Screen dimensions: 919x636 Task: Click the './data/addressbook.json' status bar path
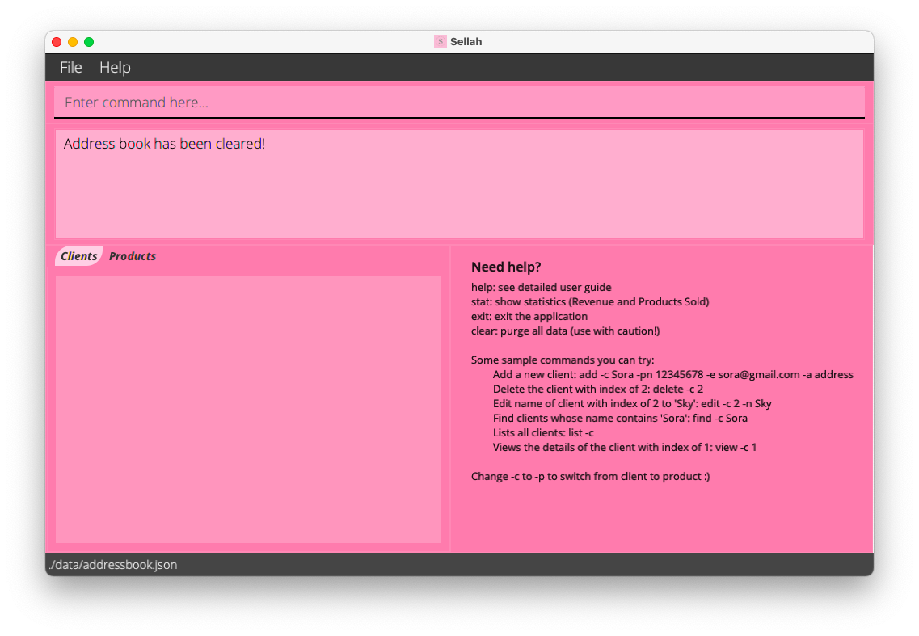coord(113,565)
